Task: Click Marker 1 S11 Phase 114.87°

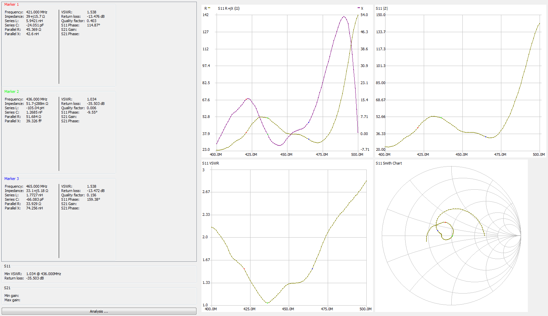Action: pos(93,25)
